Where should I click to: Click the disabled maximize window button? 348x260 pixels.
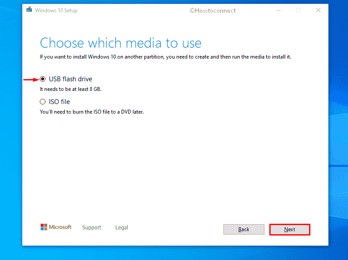[298, 10]
